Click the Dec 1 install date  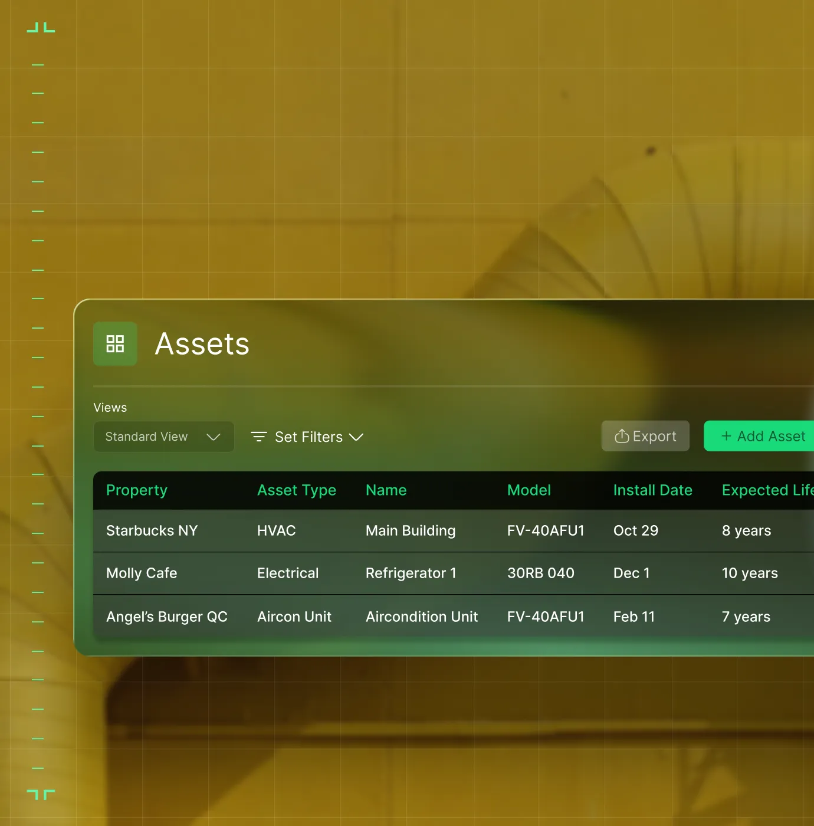(632, 573)
